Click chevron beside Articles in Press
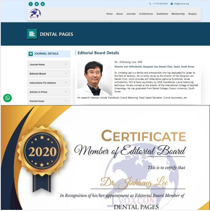210x211 pixels. [x=66, y=91]
